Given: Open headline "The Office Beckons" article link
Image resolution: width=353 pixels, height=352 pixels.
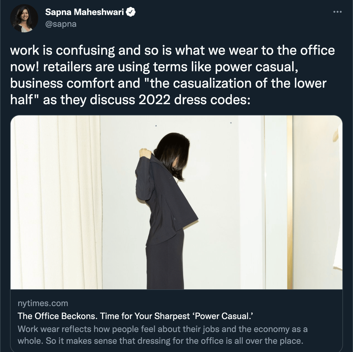Looking at the screenshot, I should [136, 316].
